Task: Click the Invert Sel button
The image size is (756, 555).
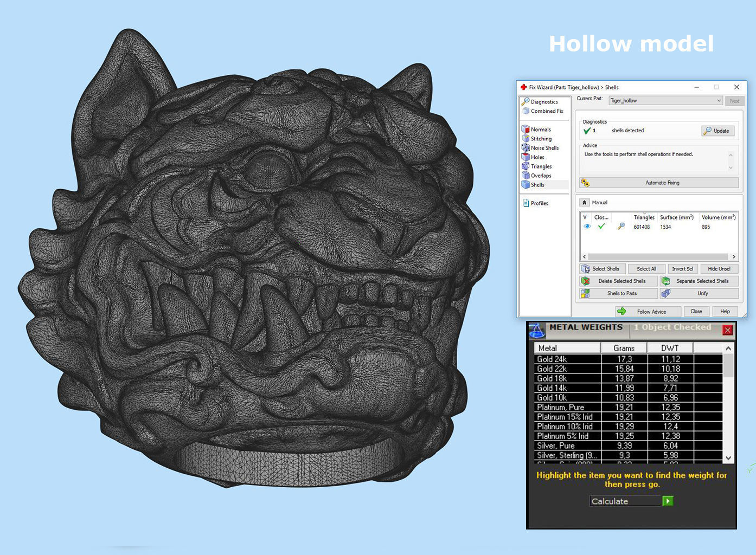Action: coord(682,269)
